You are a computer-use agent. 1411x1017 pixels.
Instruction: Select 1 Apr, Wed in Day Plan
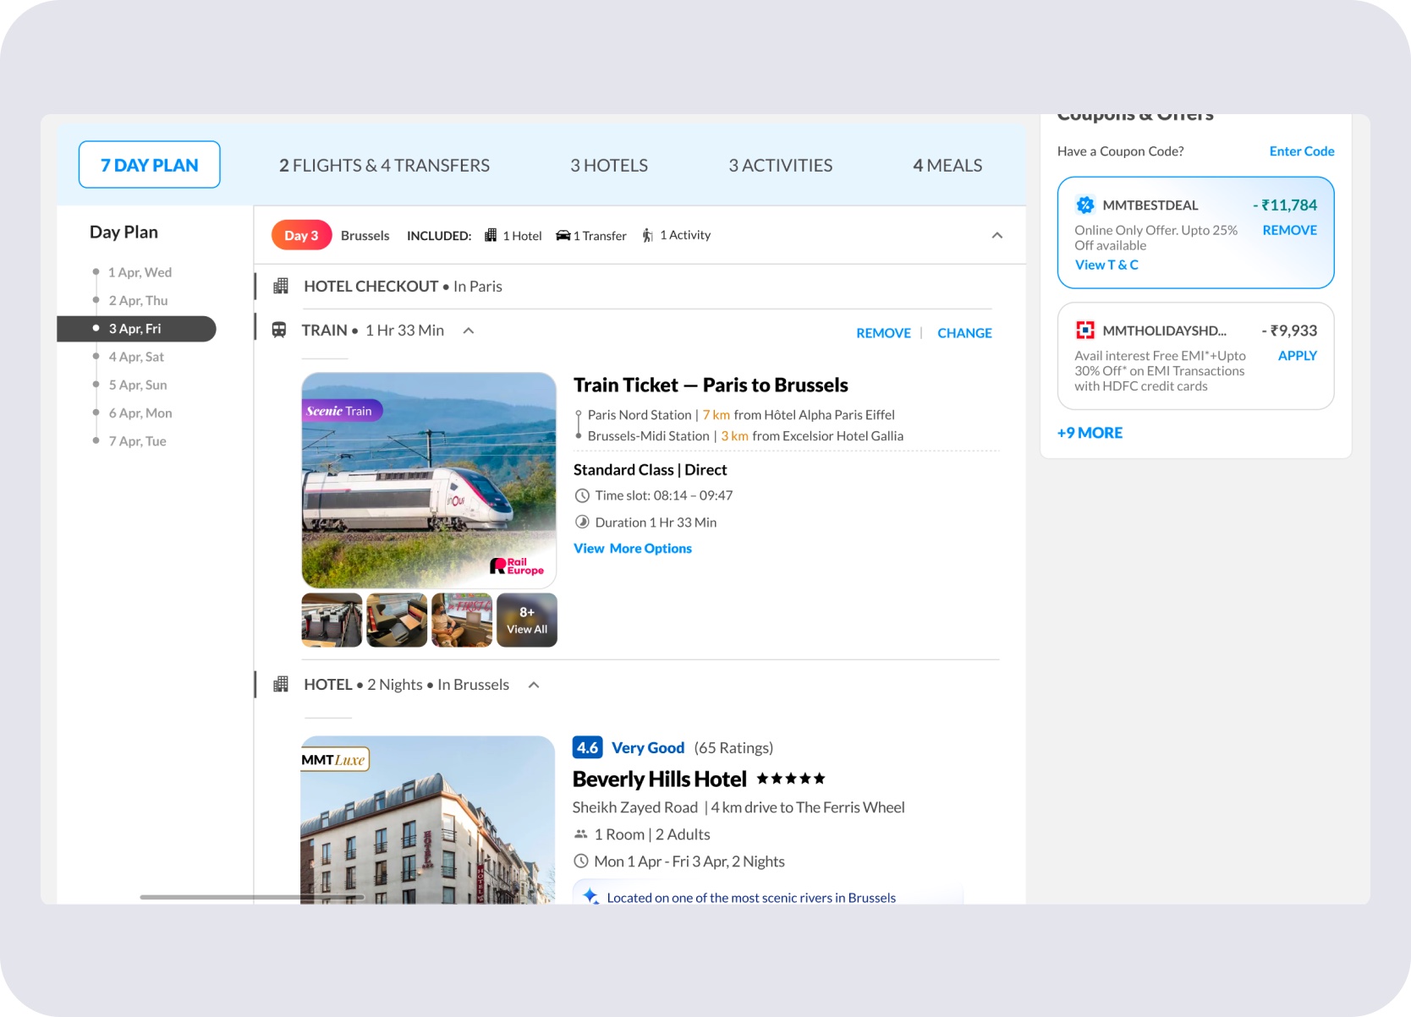[140, 272]
